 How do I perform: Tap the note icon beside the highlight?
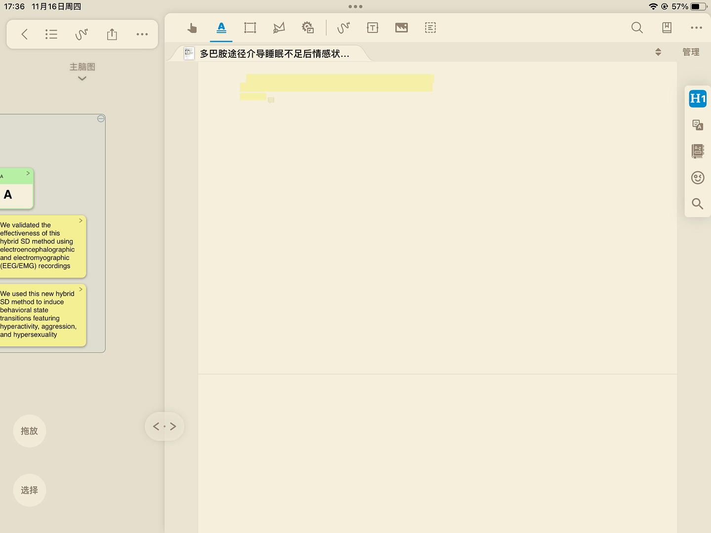tap(271, 100)
